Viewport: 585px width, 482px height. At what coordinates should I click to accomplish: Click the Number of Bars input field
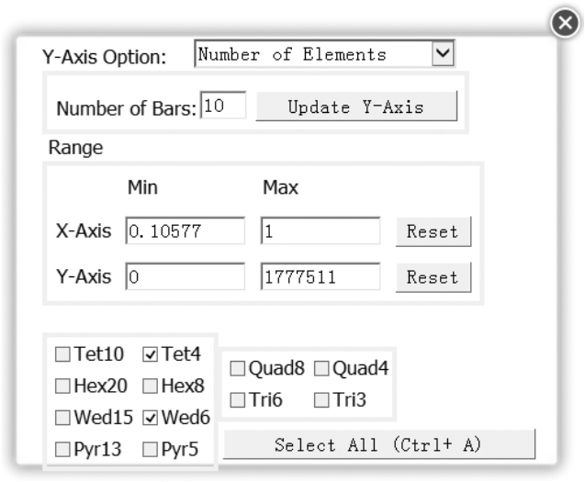tap(223, 106)
